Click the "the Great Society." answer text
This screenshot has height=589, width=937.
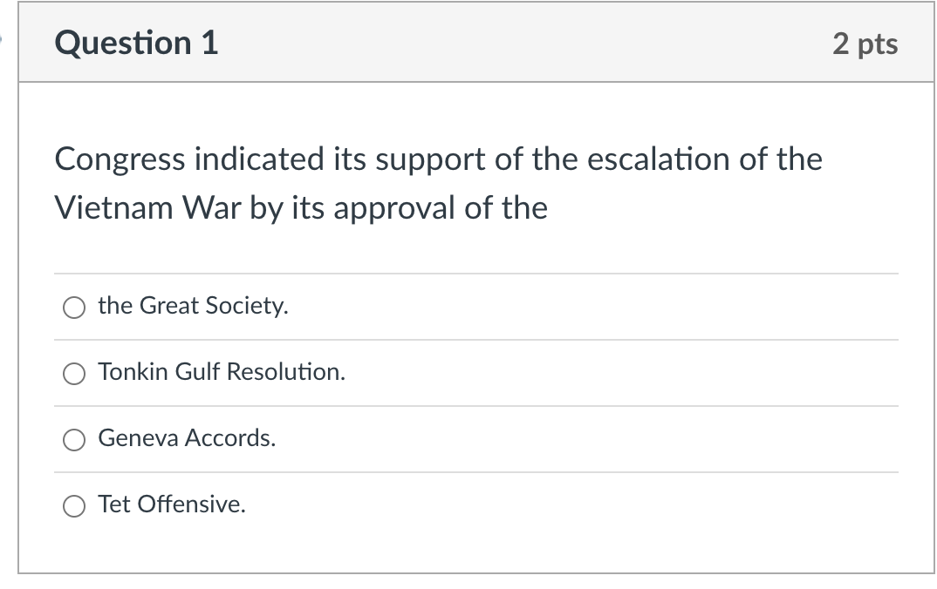[x=193, y=306]
